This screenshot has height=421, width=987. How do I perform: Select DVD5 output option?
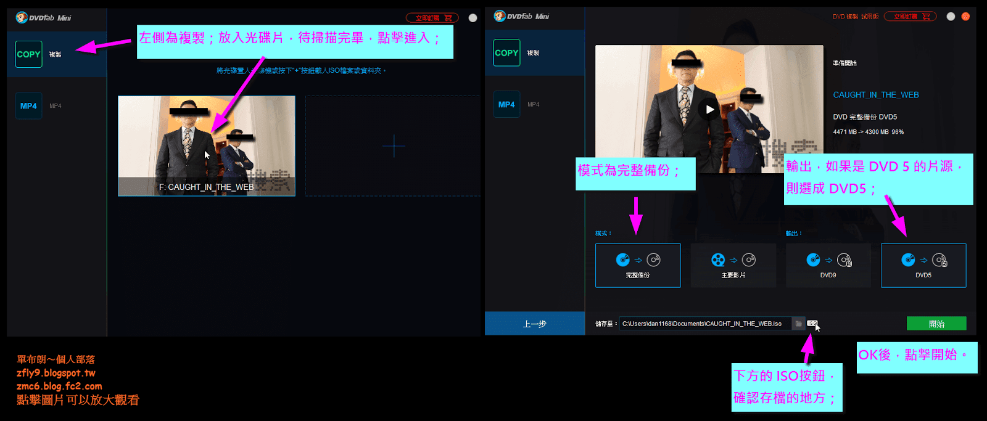pyautogui.click(x=923, y=266)
